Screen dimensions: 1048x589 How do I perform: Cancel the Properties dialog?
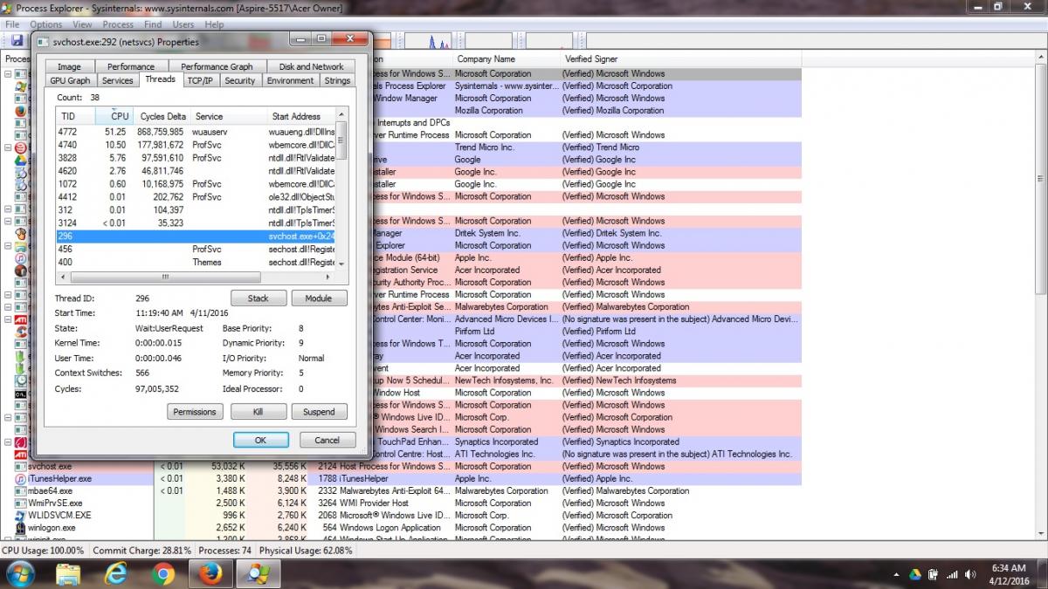(x=327, y=440)
